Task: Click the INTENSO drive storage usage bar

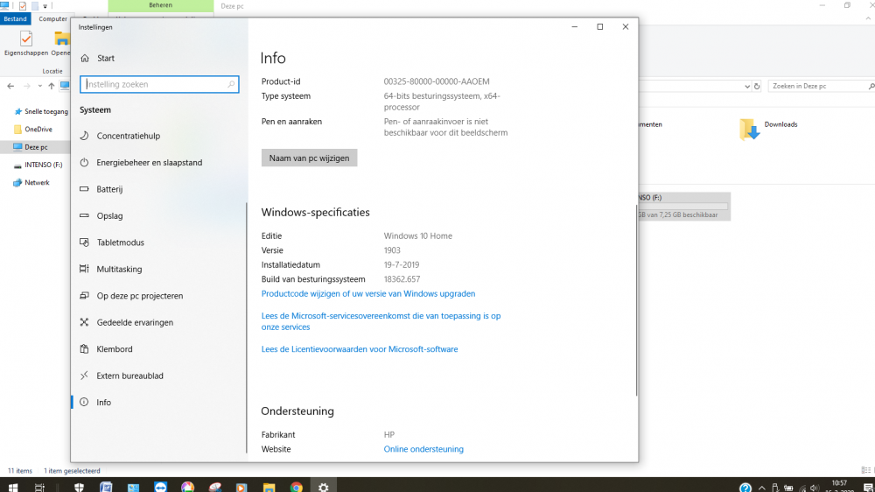Action: coord(683,206)
